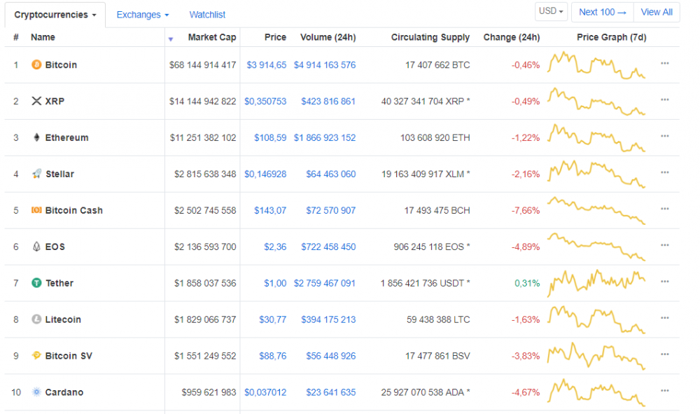Click the # rank column header
The height and width of the screenshot is (414, 700).
click(x=16, y=37)
